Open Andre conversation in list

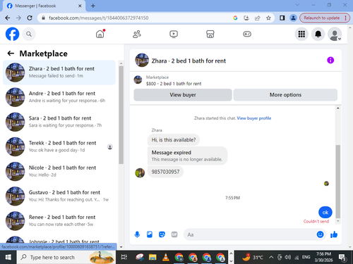click(x=59, y=97)
